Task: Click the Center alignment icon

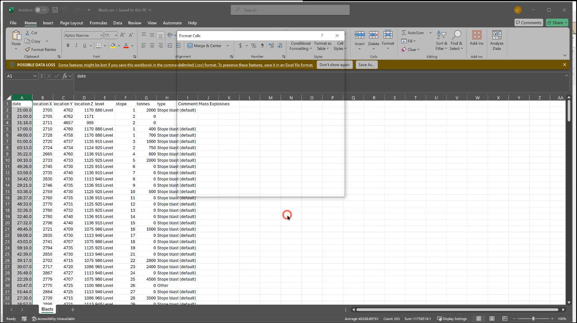Action: [152, 46]
